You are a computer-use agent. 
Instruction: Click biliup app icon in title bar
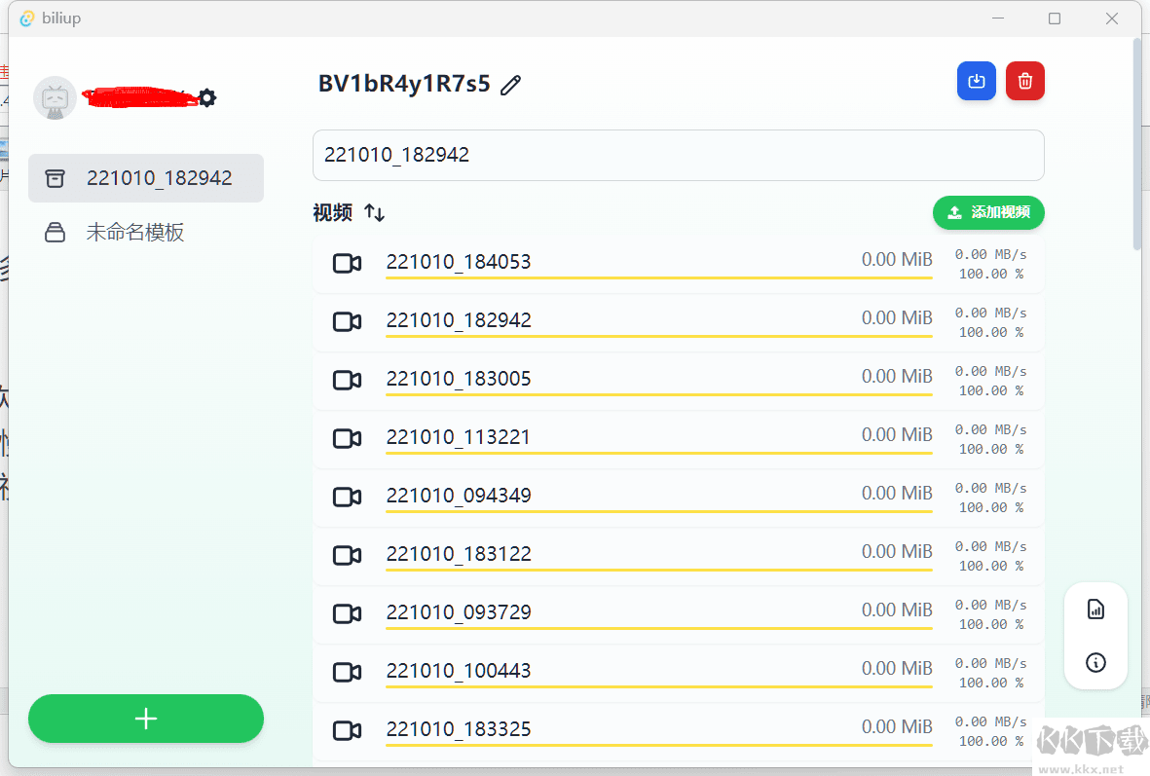click(27, 18)
